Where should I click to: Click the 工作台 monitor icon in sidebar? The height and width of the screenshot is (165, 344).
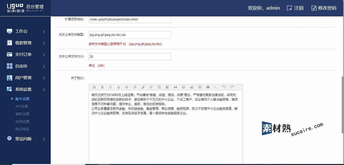coord(9,31)
